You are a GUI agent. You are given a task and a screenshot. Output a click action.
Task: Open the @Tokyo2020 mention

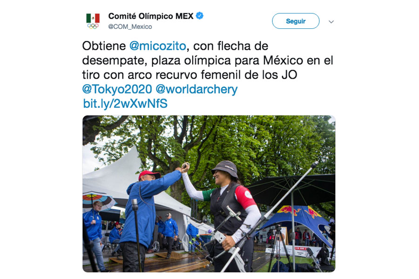(117, 89)
